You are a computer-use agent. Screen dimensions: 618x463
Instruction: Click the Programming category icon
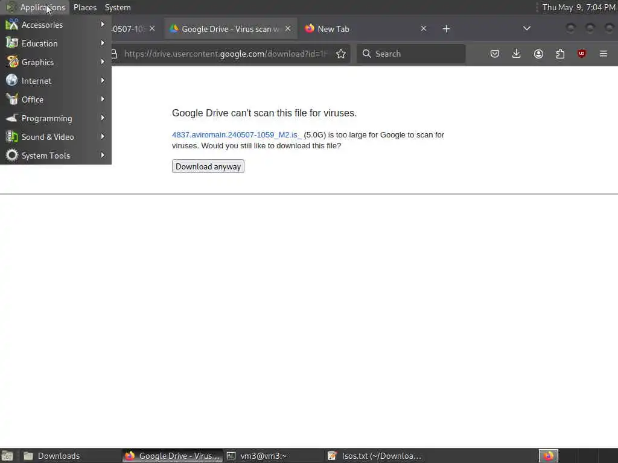(12, 118)
